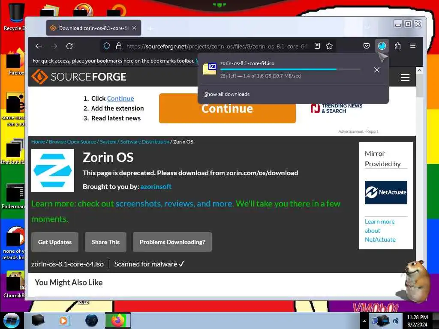Viewport: 439px width, 329px height.
Task: Open the azorinsoft author link
Action: pyautogui.click(x=156, y=187)
